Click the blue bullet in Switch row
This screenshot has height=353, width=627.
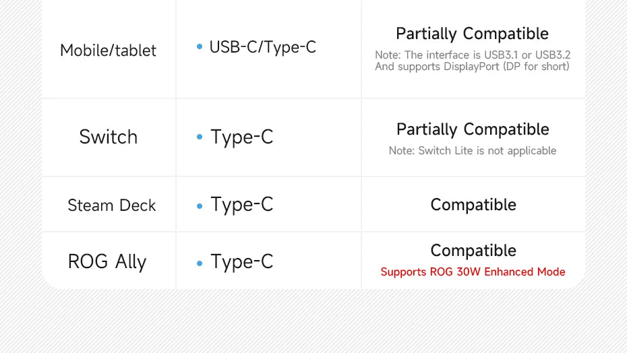[x=200, y=137]
